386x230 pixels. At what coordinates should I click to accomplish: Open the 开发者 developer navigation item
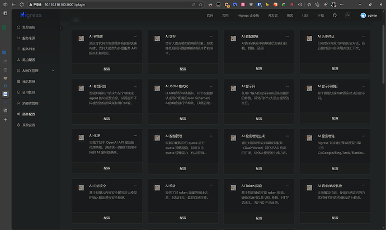[x=273, y=15]
